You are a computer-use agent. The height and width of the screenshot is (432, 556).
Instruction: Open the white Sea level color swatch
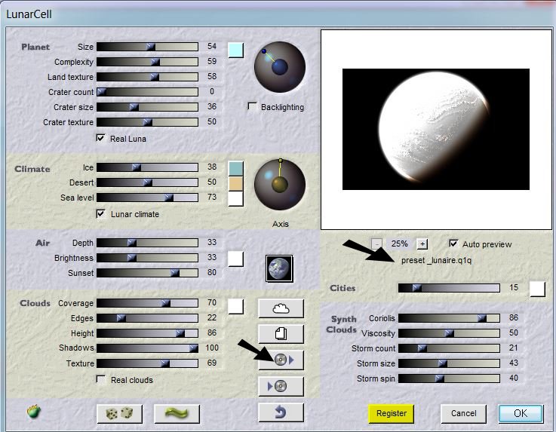[236, 199]
